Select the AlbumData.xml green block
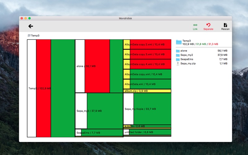This screenshot has width=248, height=155. click(147, 84)
